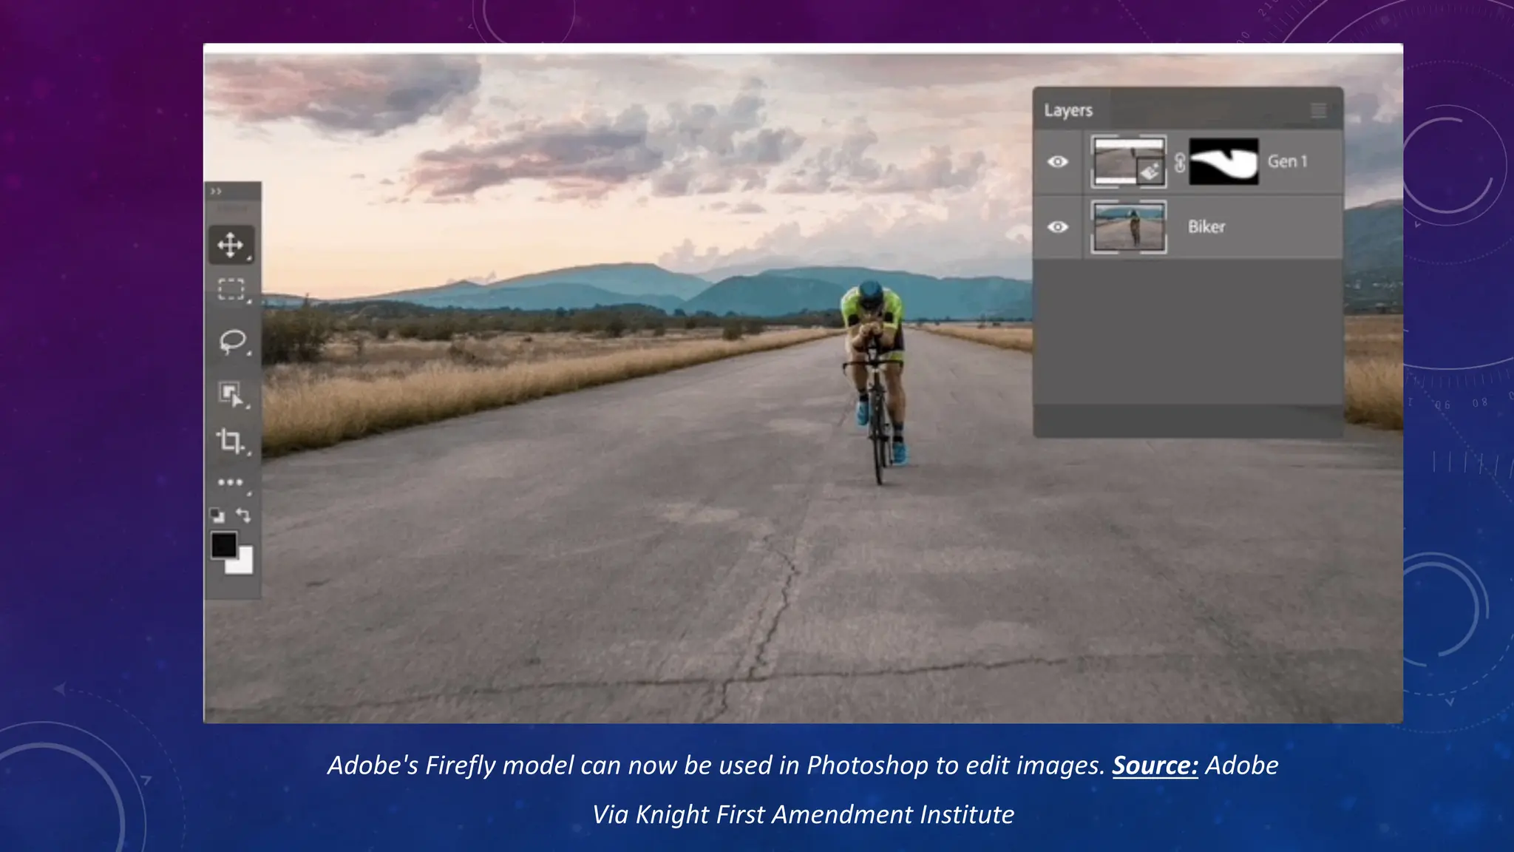
Task: Open the more tools ellipsis
Action: tap(231, 482)
